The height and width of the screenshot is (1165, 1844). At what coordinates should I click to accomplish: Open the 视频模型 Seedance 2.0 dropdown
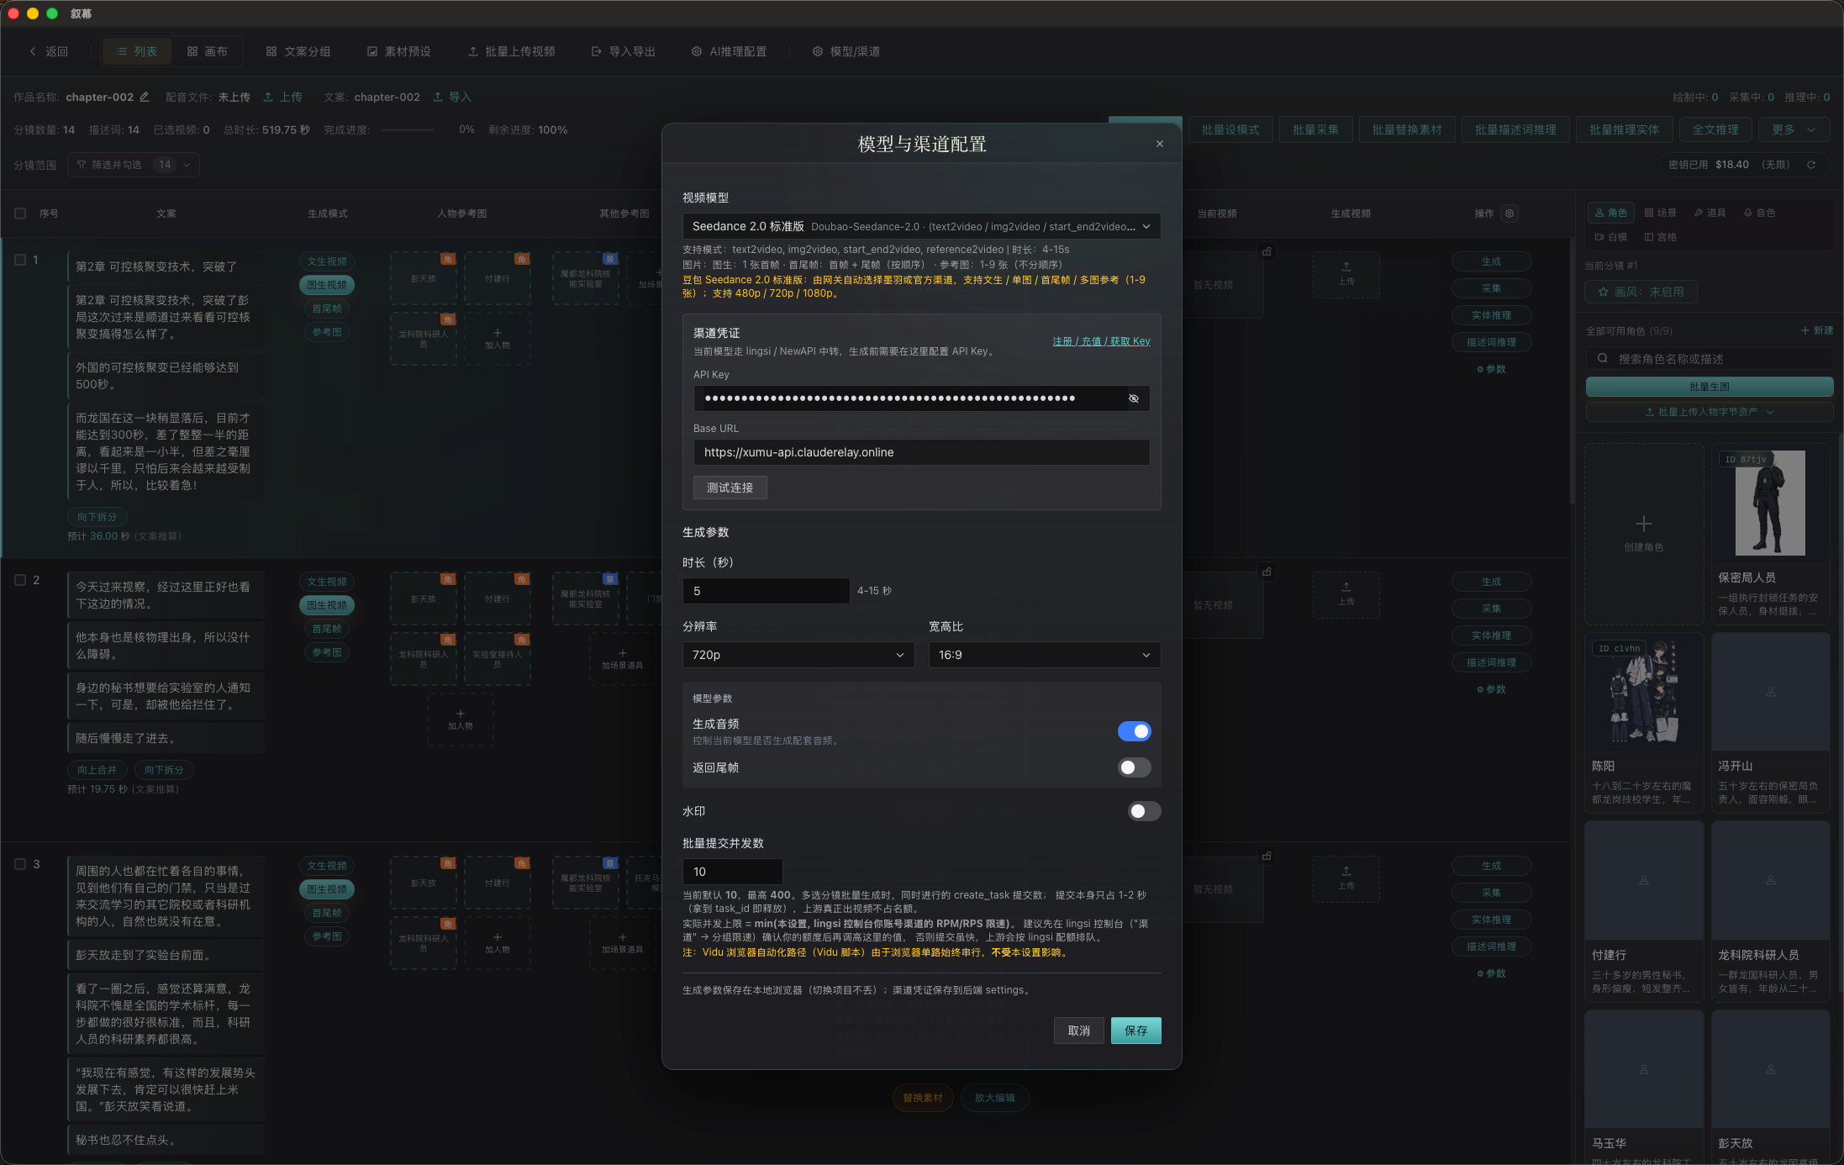[x=921, y=226]
